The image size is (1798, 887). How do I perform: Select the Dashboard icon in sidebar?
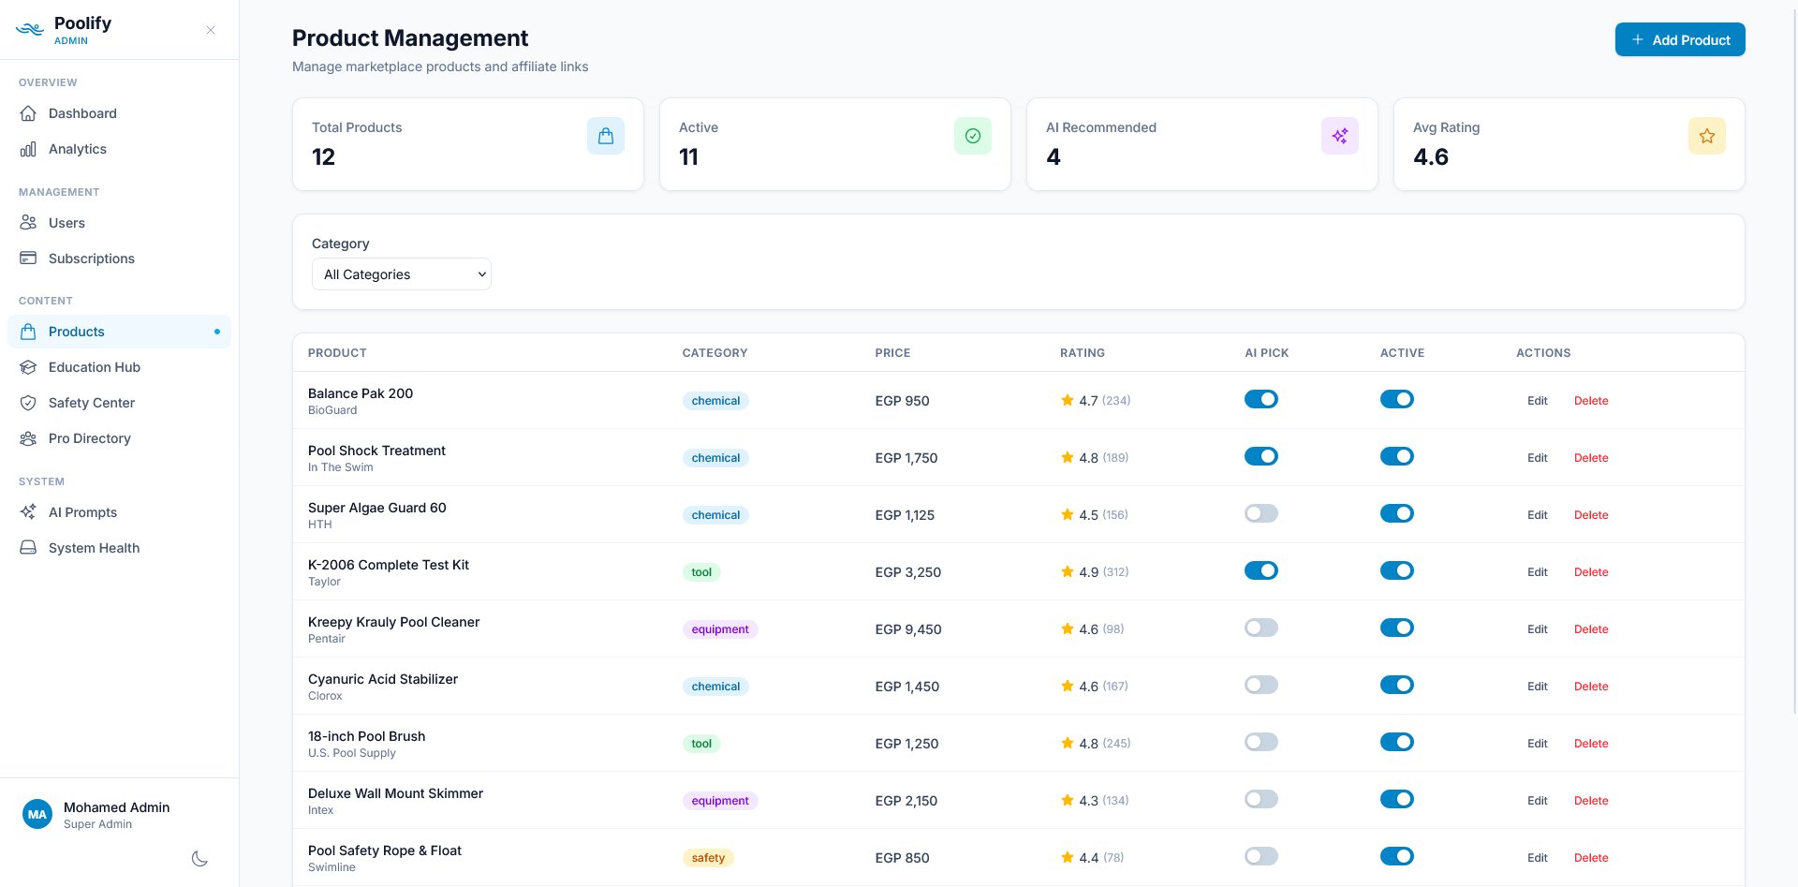(x=30, y=113)
